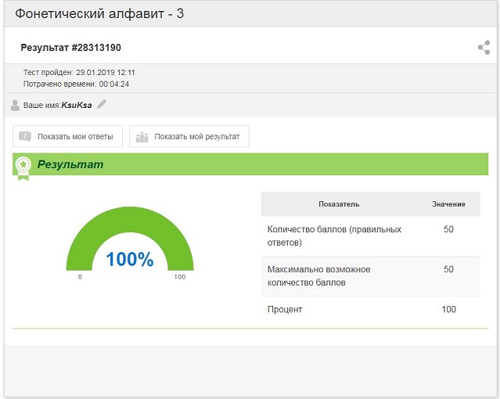This screenshot has width=500, height=399.
Task: Click the Процент row label
Action: coord(285,309)
